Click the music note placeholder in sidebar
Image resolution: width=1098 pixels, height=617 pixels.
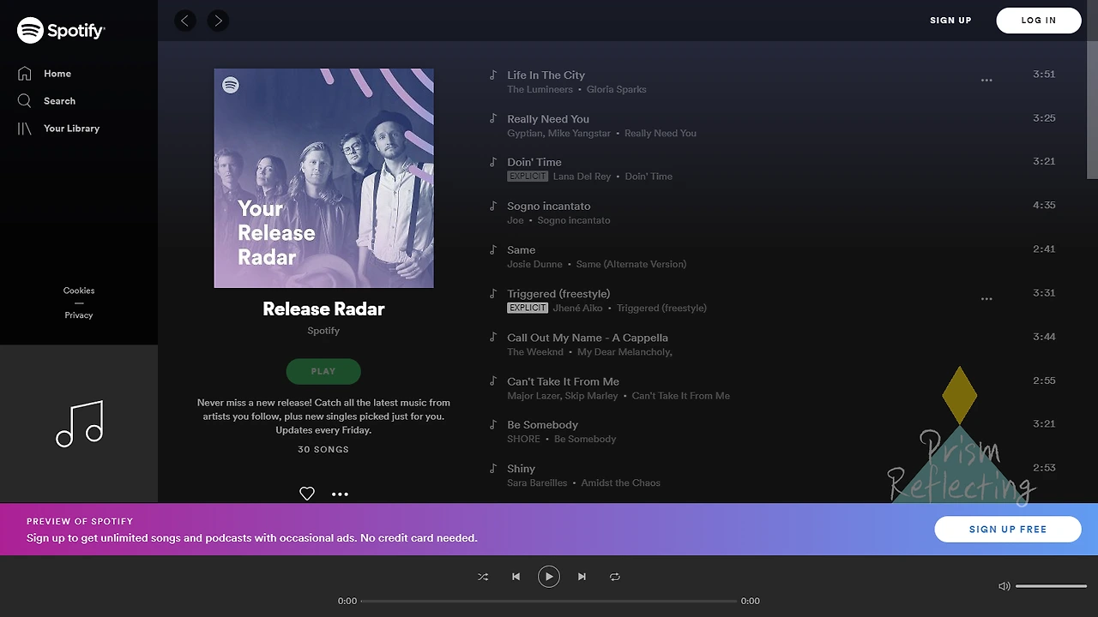click(x=79, y=423)
